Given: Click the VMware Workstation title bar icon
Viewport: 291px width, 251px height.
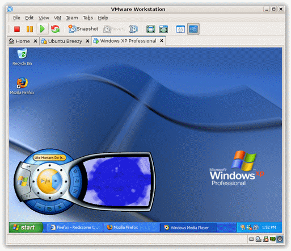Looking at the screenshot, I should coord(10,9).
